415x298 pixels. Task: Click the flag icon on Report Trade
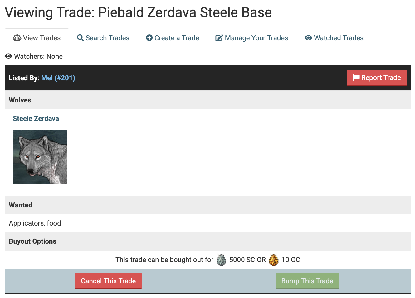pyautogui.click(x=356, y=77)
